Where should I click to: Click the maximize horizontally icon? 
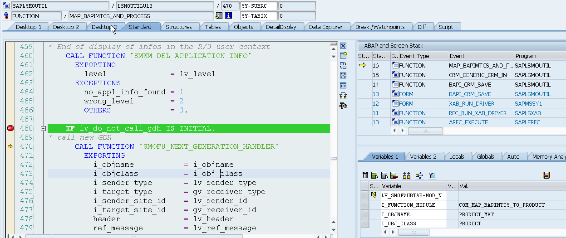(x=343, y=85)
